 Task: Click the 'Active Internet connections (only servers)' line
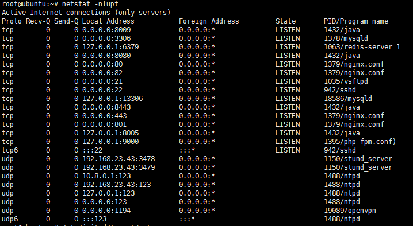pos(86,13)
